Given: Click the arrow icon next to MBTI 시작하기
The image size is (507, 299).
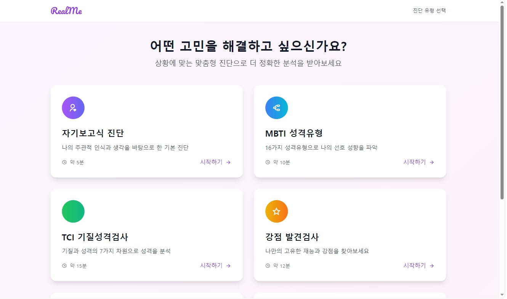Looking at the screenshot, I should point(432,162).
